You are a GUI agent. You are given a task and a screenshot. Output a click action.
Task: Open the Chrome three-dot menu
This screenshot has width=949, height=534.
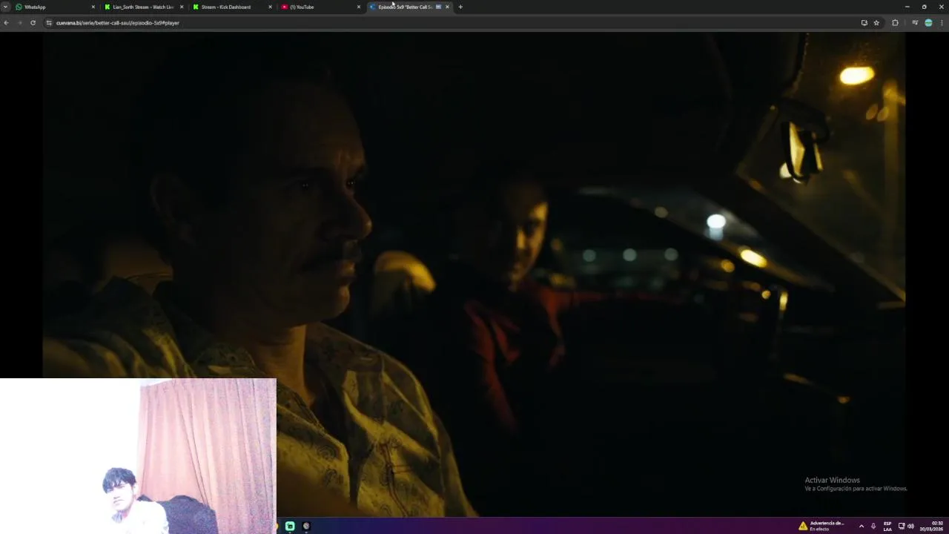tap(942, 23)
